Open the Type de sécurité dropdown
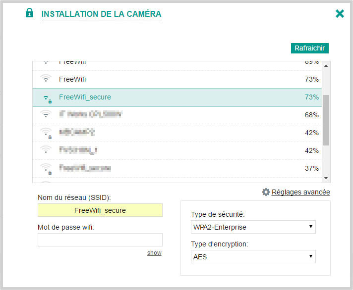The width and height of the screenshot is (353, 290). click(253, 227)
